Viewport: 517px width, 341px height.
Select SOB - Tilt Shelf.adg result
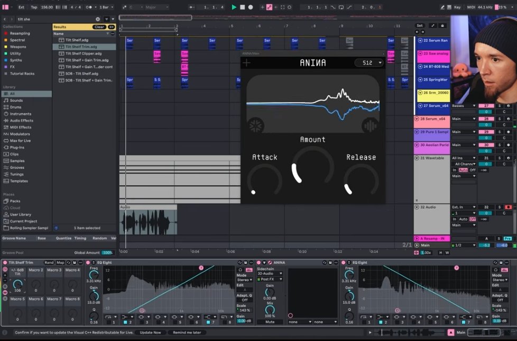(x=82, y=74)
